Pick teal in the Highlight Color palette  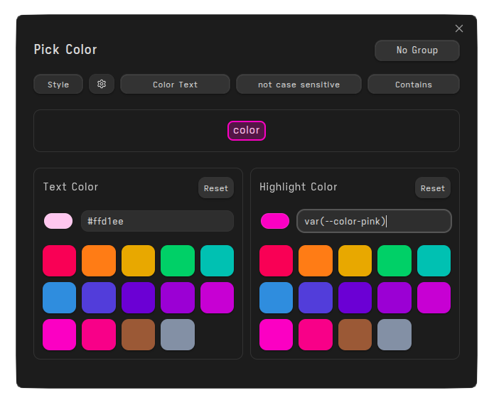point(434,261)
